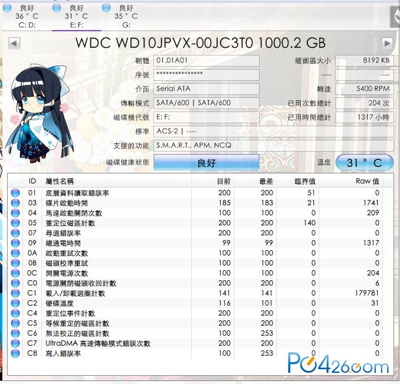The height and width of the screenshot is (384, 400).
Task: Click the 臨界值 column header
Action: pyautogui.click(x=297, y=181)
